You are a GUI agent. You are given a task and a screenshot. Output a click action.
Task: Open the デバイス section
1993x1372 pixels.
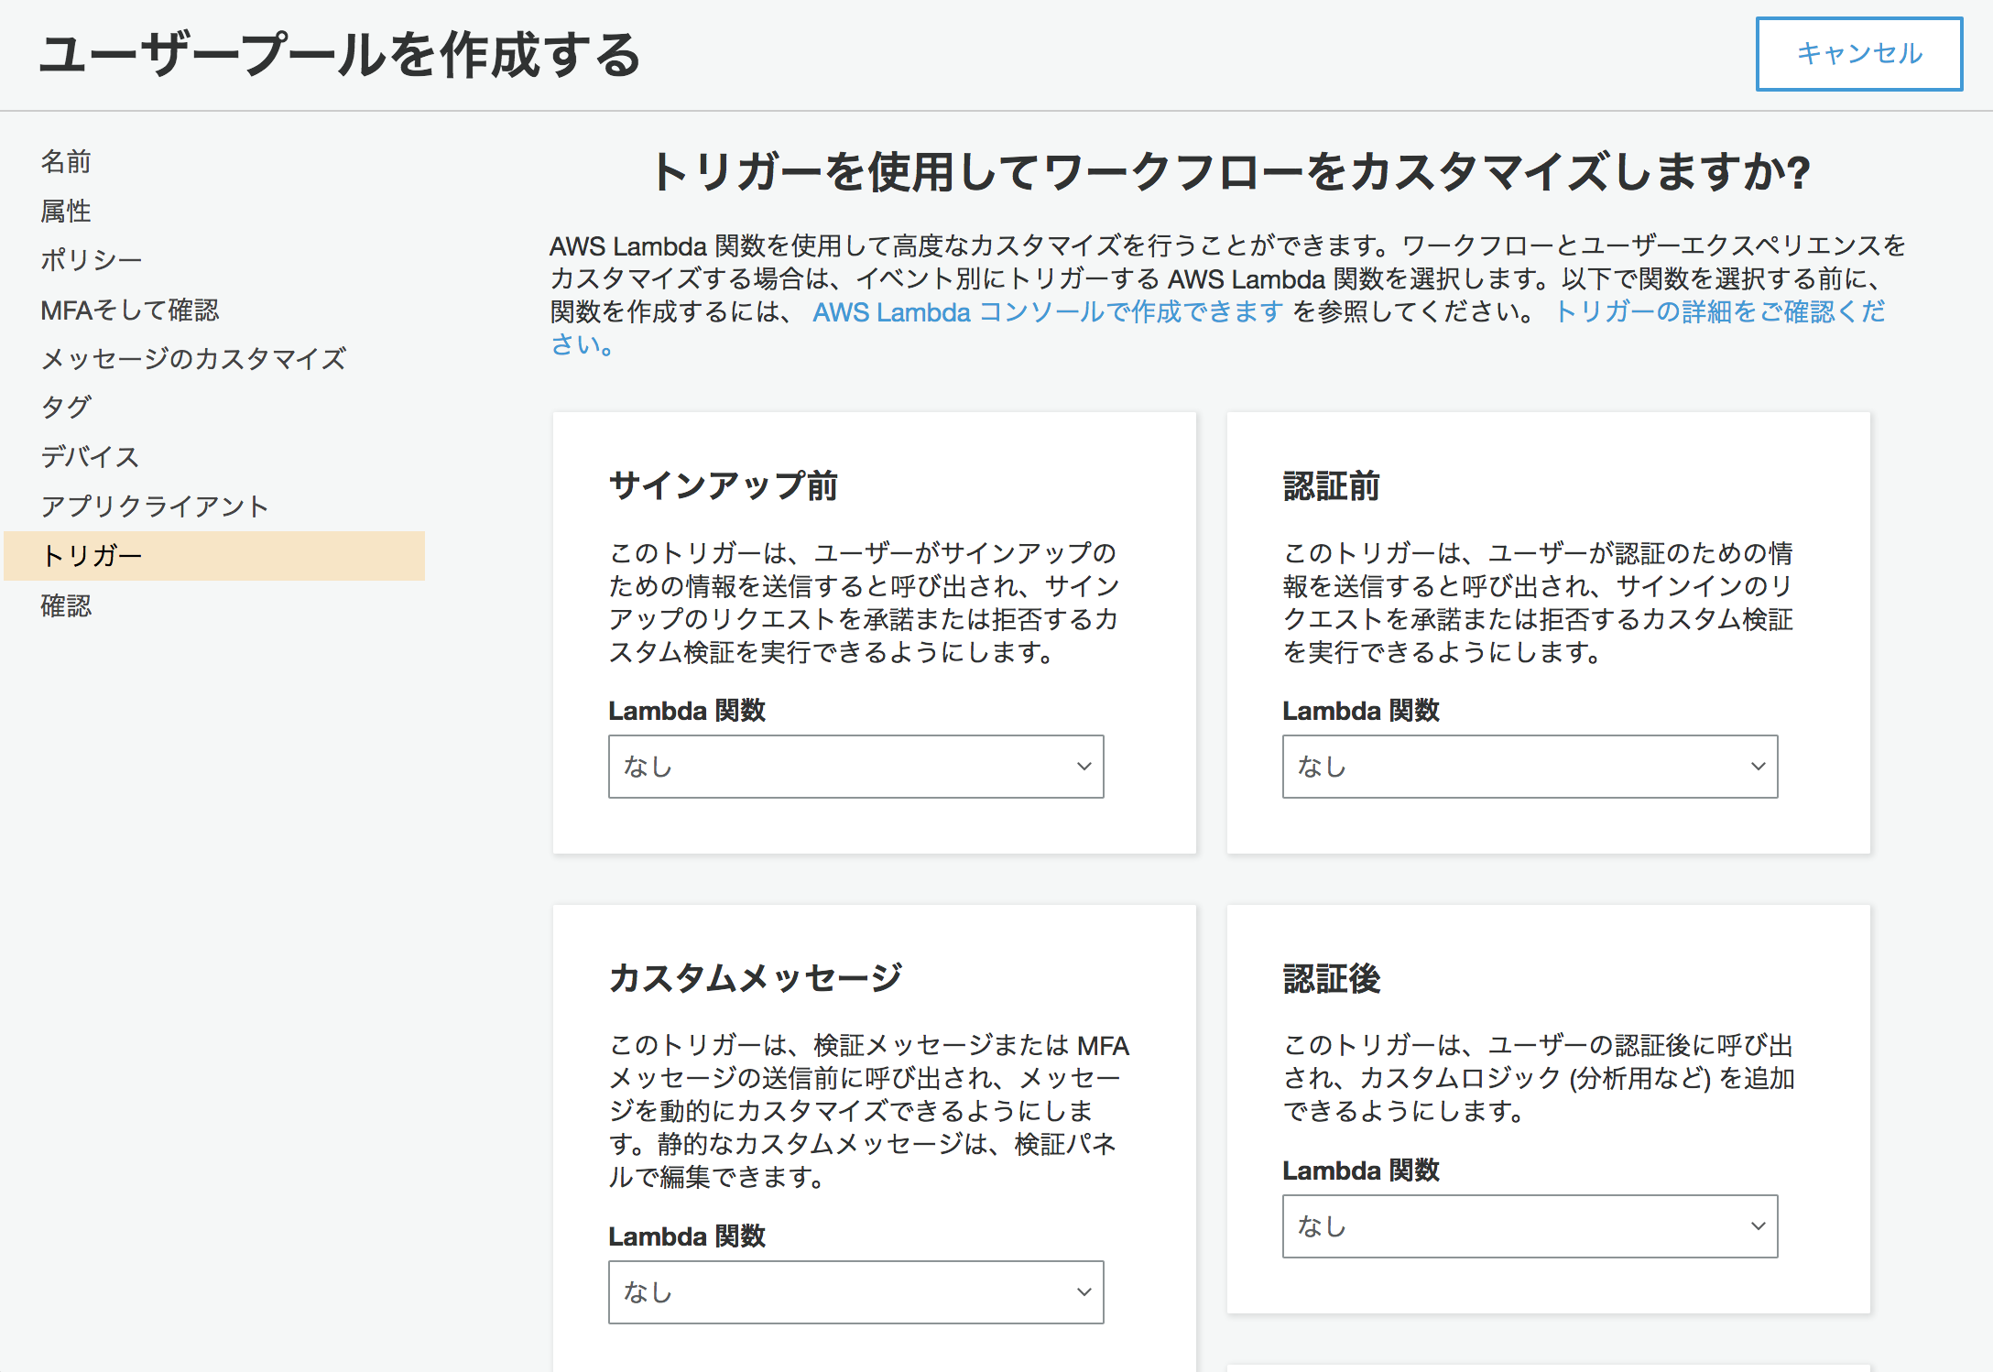click(x=90, y=457)
